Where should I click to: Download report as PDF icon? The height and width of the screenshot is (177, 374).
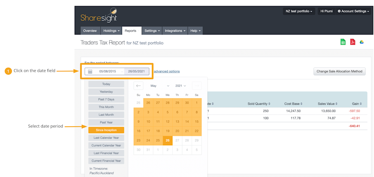(x=352, y=42)
